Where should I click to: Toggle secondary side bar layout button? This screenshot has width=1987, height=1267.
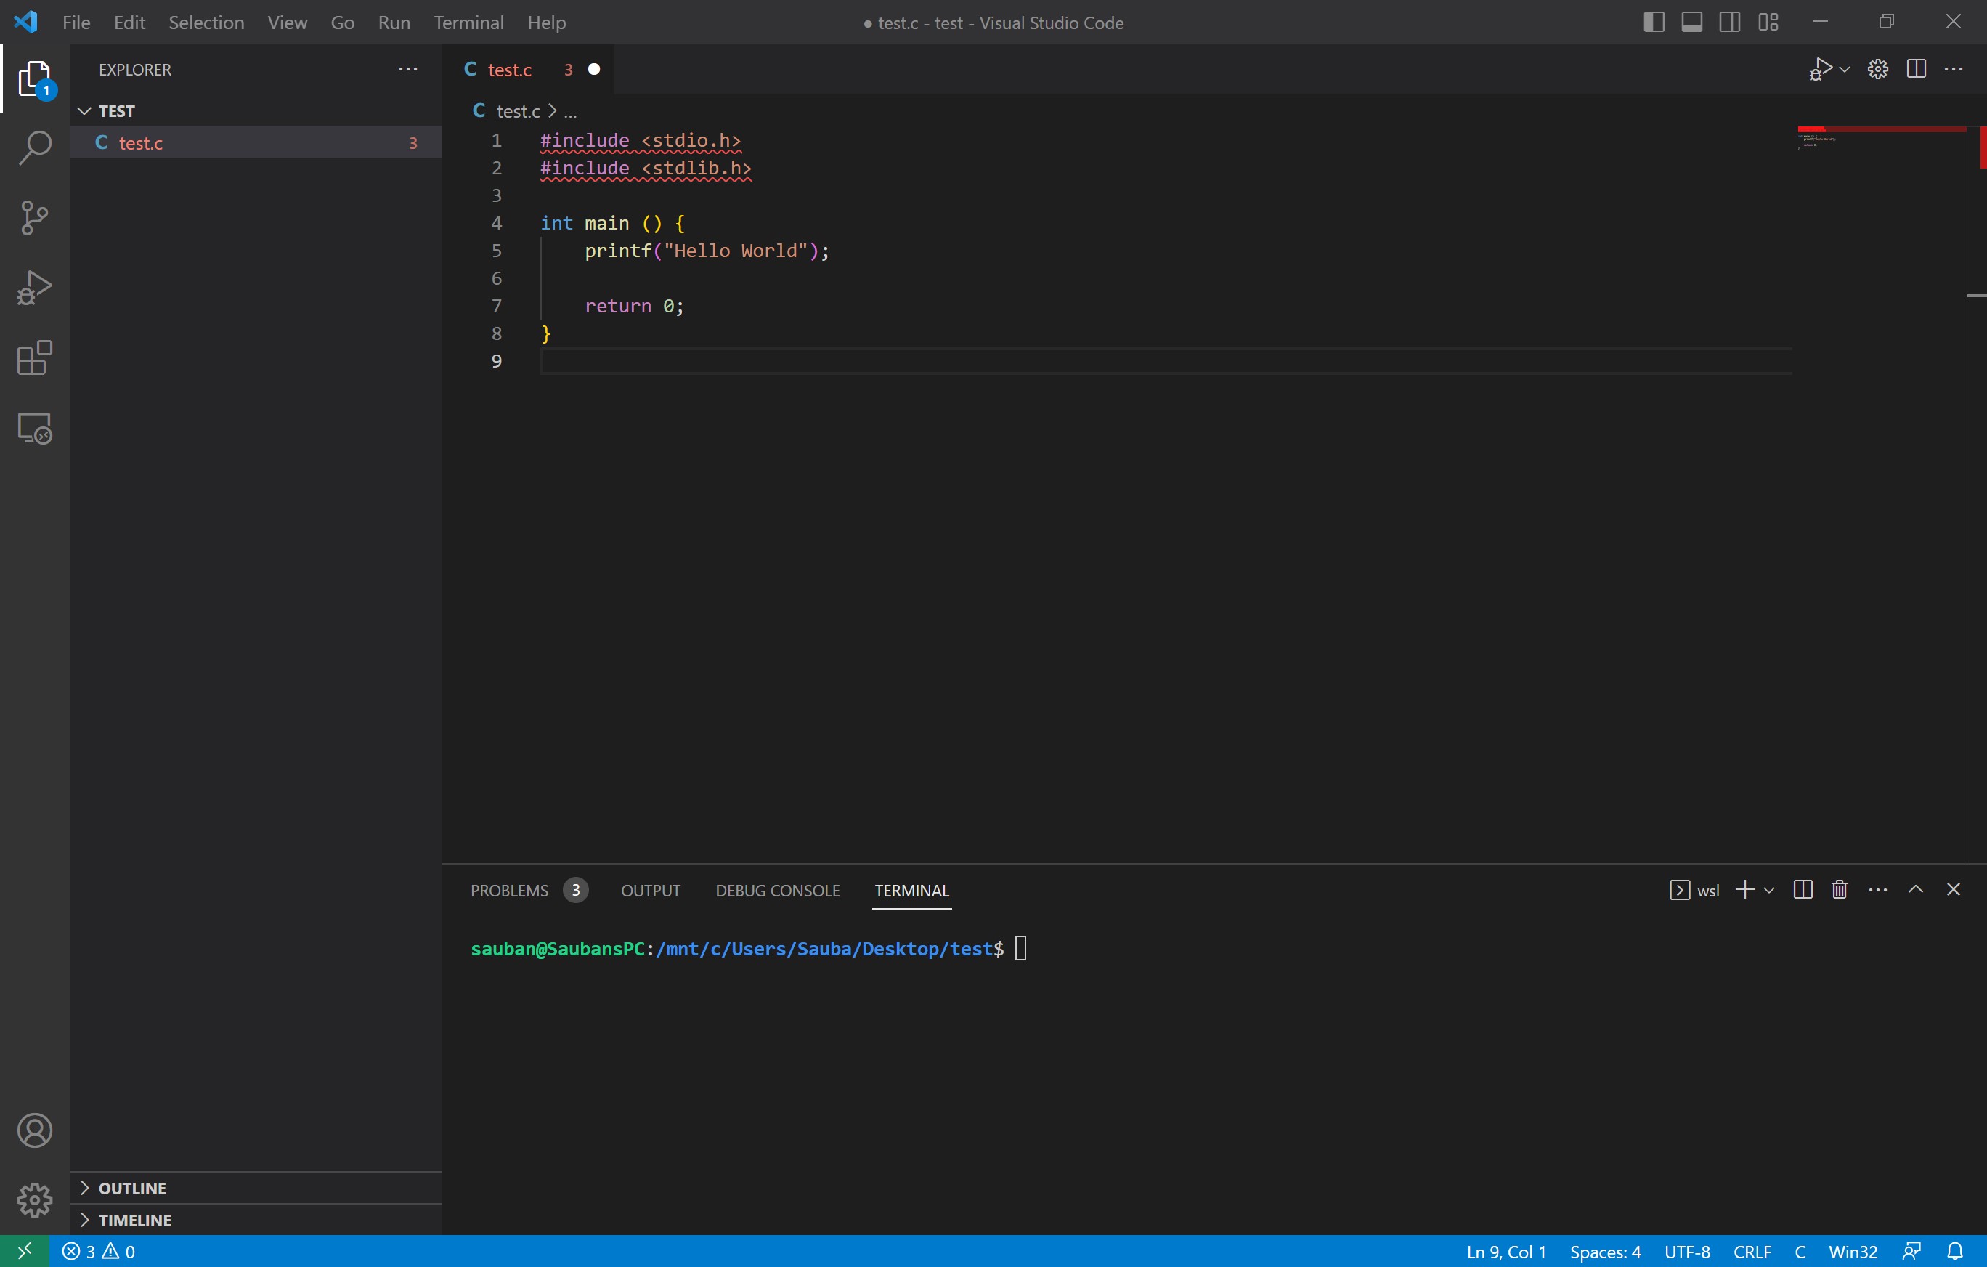pyautogui.click(x=1730, y=23)
